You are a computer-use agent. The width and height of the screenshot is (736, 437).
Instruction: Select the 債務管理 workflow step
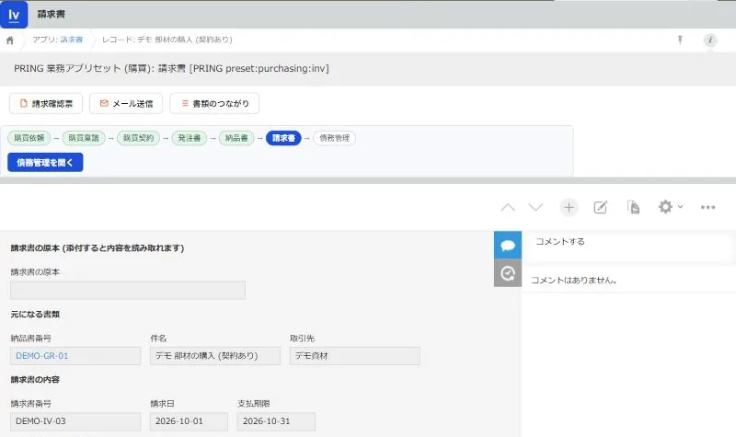click(x=334, y=138)
